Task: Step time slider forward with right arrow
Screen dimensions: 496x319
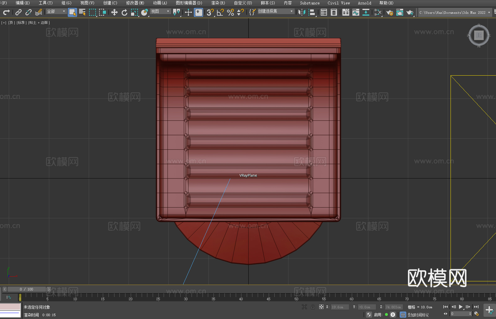Action: pyautogui.click(x=49, y=289)
